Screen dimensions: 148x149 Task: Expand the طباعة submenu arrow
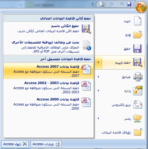[x=98, y=77]
